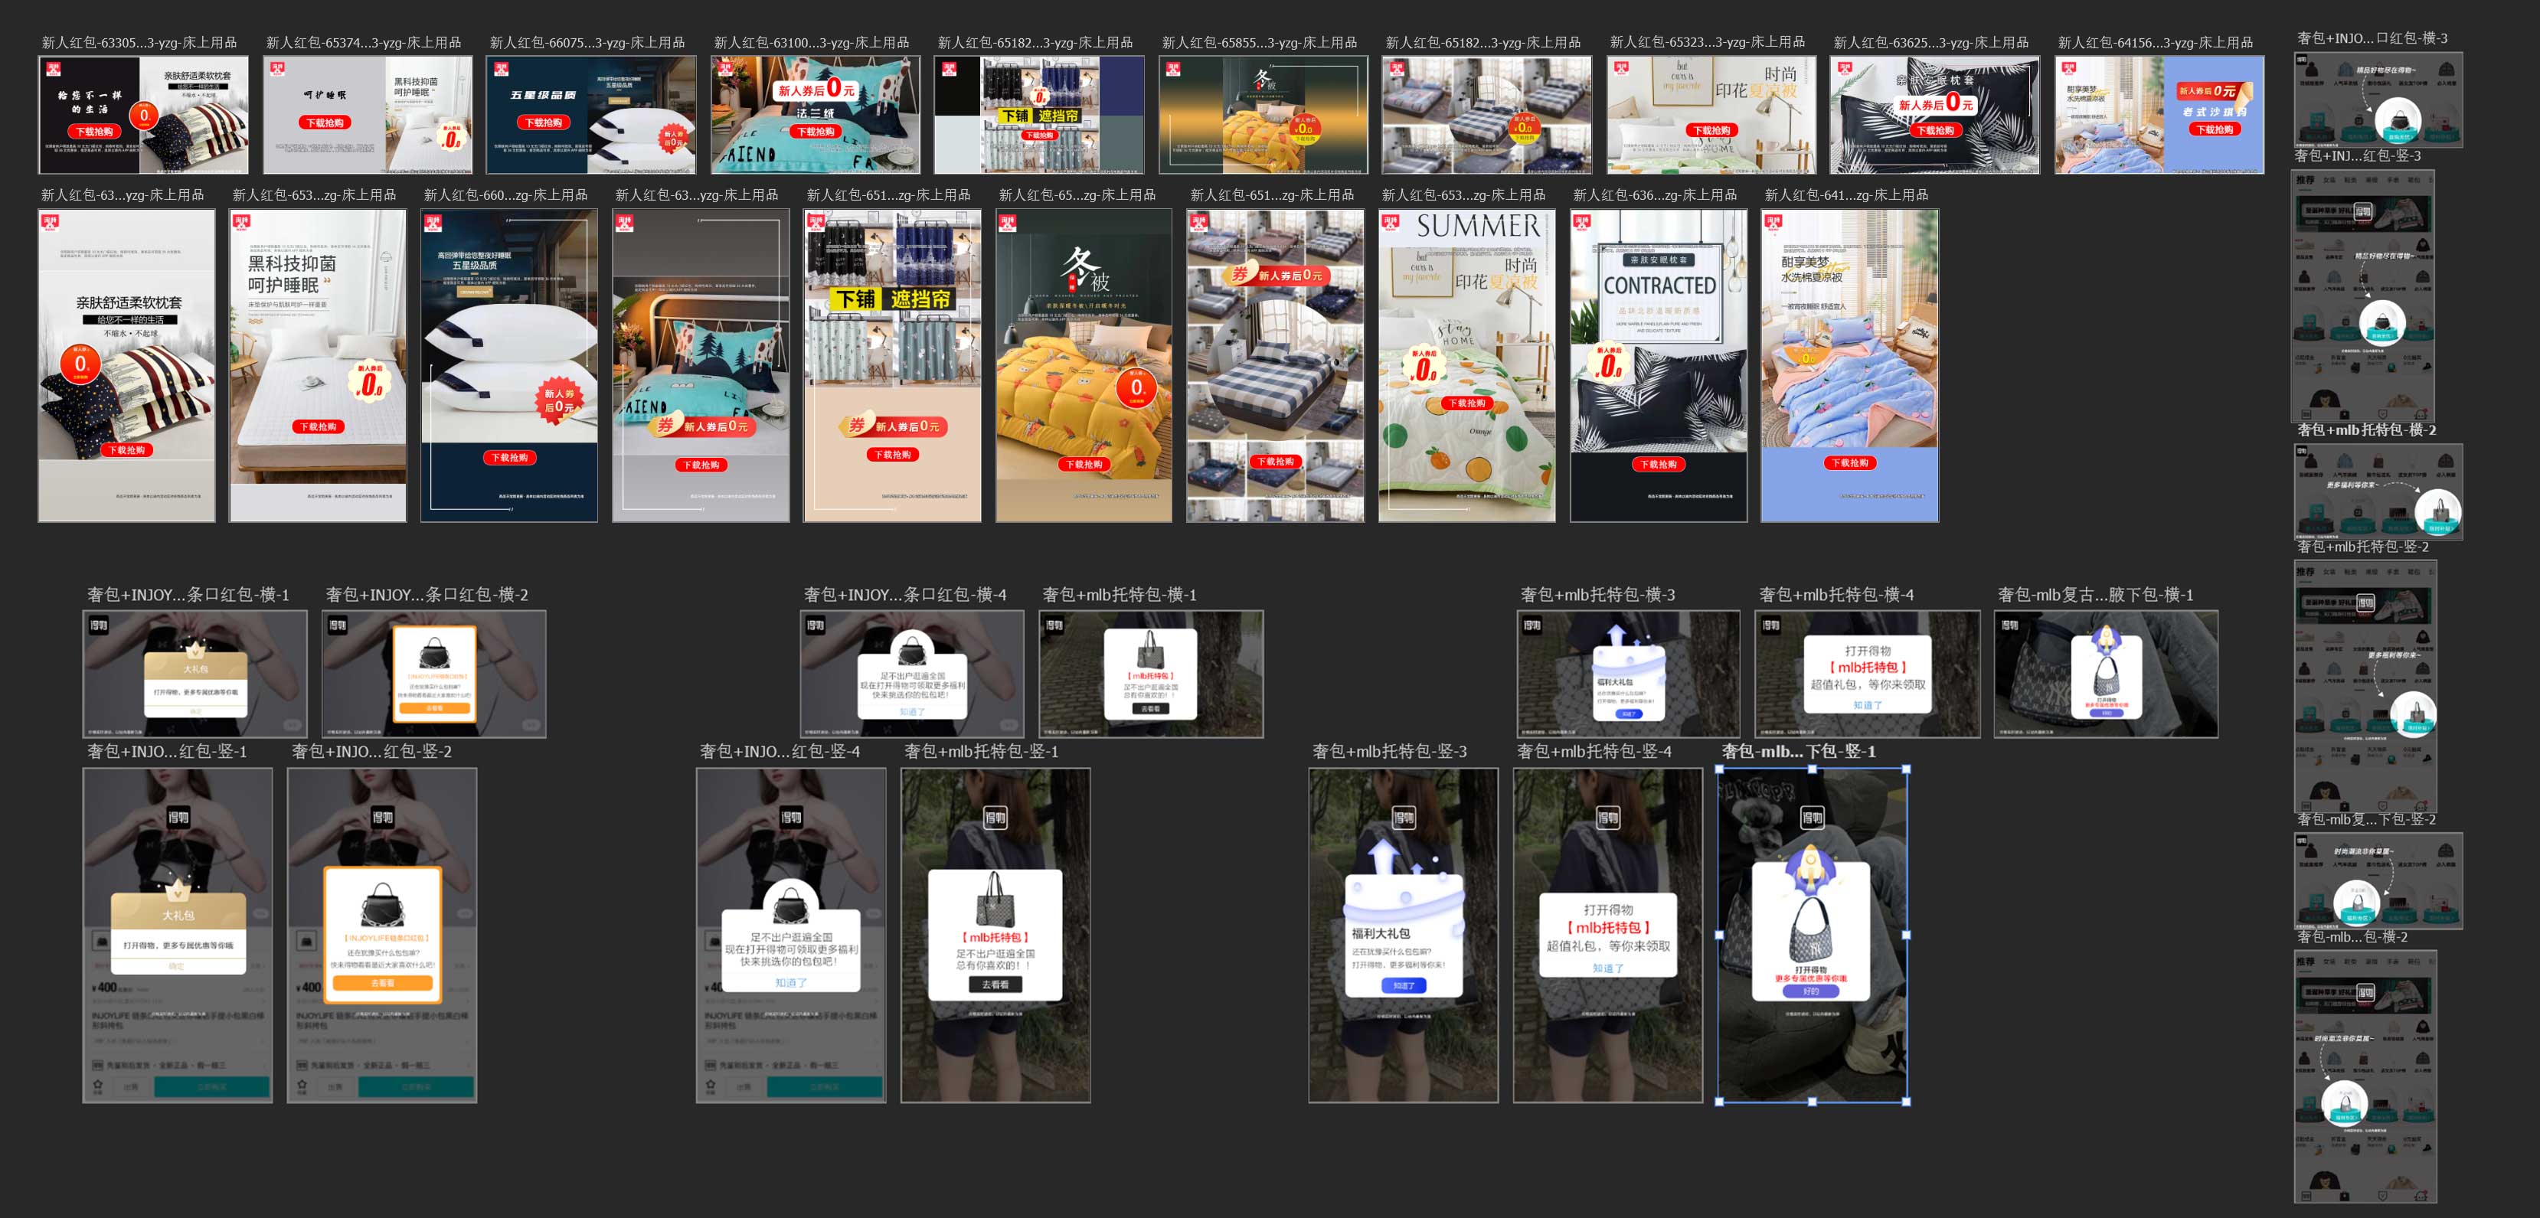
Task: Grab bottom-right selection handle of selected artboard
Action: 1906,1102
